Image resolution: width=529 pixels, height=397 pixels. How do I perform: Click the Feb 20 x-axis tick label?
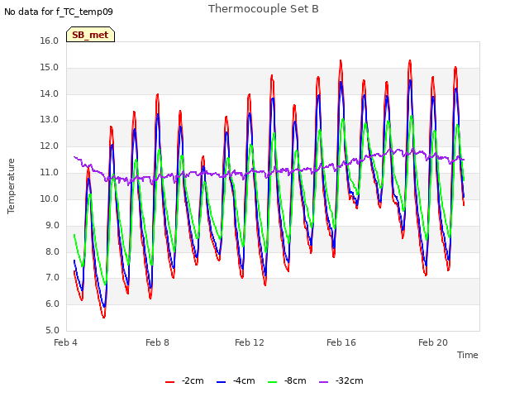pos(433,342)
